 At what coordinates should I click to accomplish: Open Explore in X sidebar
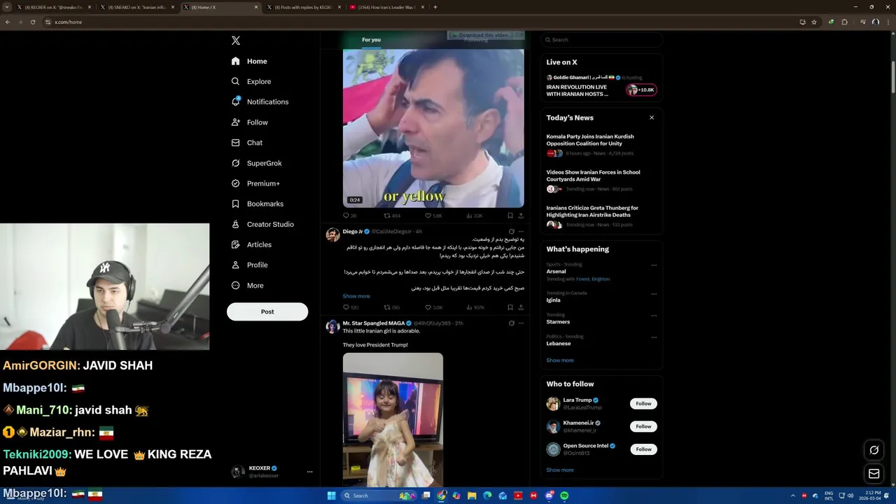point(251,81)
